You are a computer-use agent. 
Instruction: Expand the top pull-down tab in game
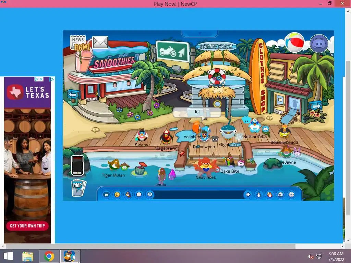pos(200,34)
